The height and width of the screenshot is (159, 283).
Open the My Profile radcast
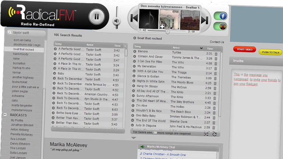[x=17, y=120]
